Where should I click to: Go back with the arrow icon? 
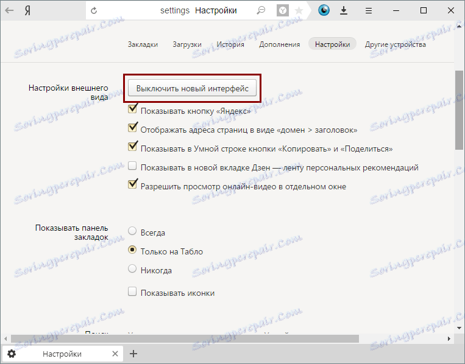pos(10,11)
